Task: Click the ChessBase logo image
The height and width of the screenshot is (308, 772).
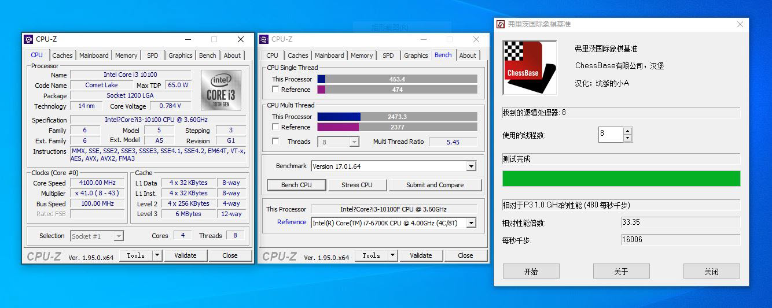Action: click(530, 67)
